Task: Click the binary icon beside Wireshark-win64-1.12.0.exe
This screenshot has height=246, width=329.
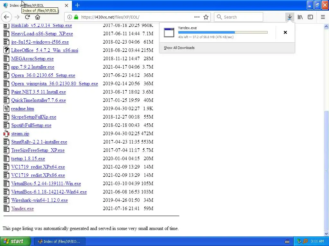Action: [6, 200]
